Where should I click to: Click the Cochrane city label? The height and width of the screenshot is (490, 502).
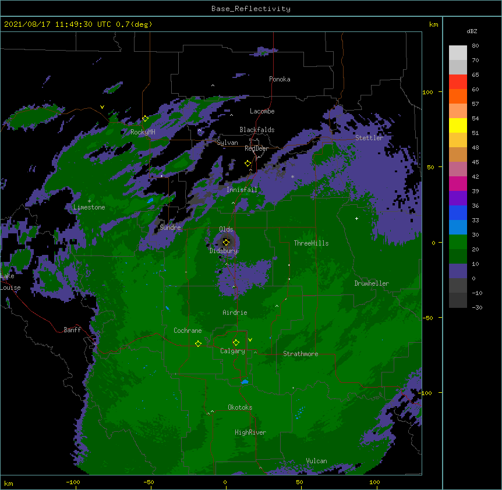(188, 331)
